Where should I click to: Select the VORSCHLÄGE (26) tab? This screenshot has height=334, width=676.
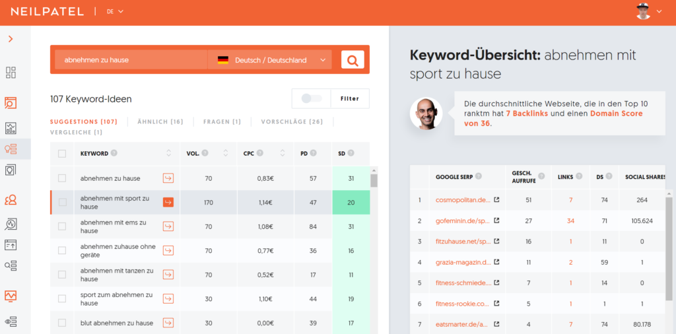pos(292,121)
